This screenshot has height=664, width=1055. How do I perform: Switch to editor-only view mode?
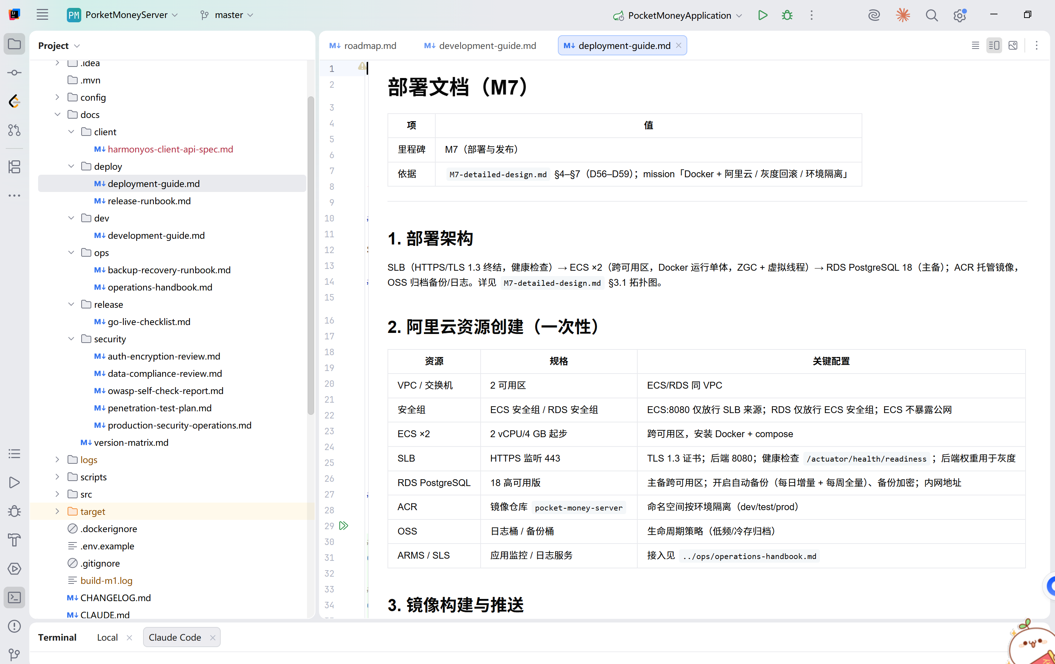975,45
